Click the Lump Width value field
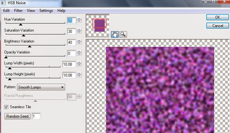 click(69, 64)
